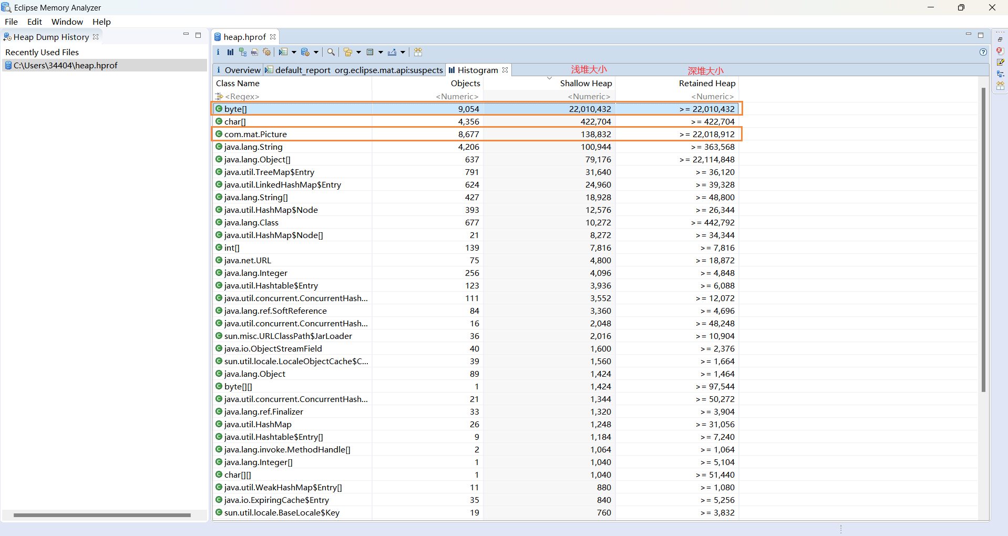Run an expert system report
This screenshot has height=536, width=1008.
tap(283, 52)
